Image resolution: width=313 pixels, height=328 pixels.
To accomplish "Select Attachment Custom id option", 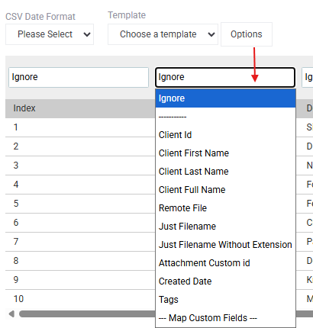I will pyautogui.click(x=225, y=263).
